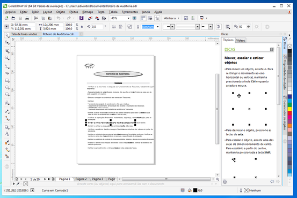Open the Bitmaps menu

pyautogui.click(x=88, y=12)
